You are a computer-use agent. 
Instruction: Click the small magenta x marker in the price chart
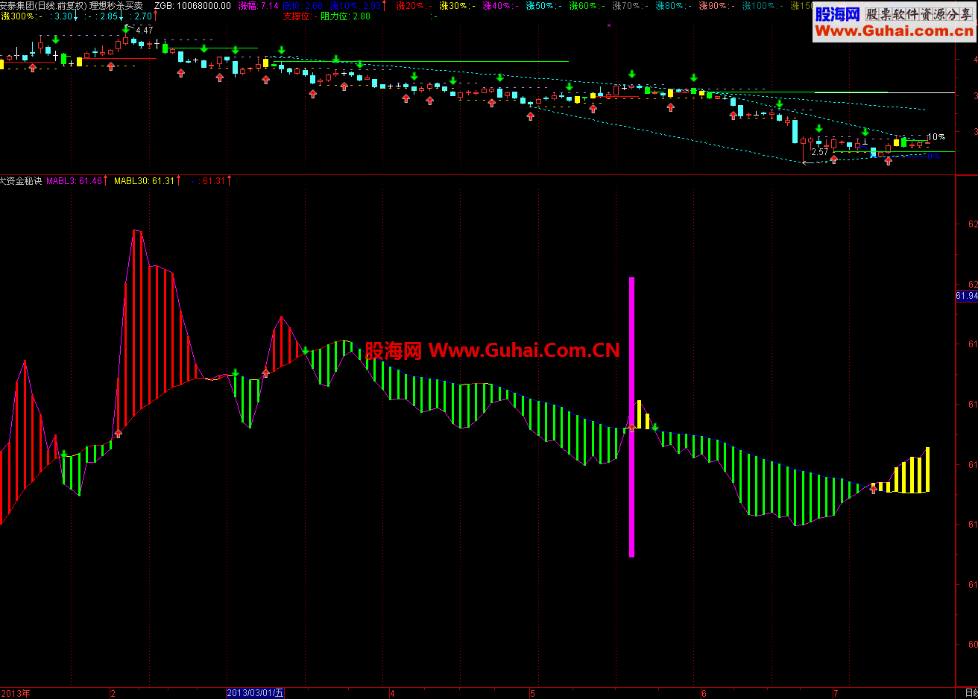(609, 25)
